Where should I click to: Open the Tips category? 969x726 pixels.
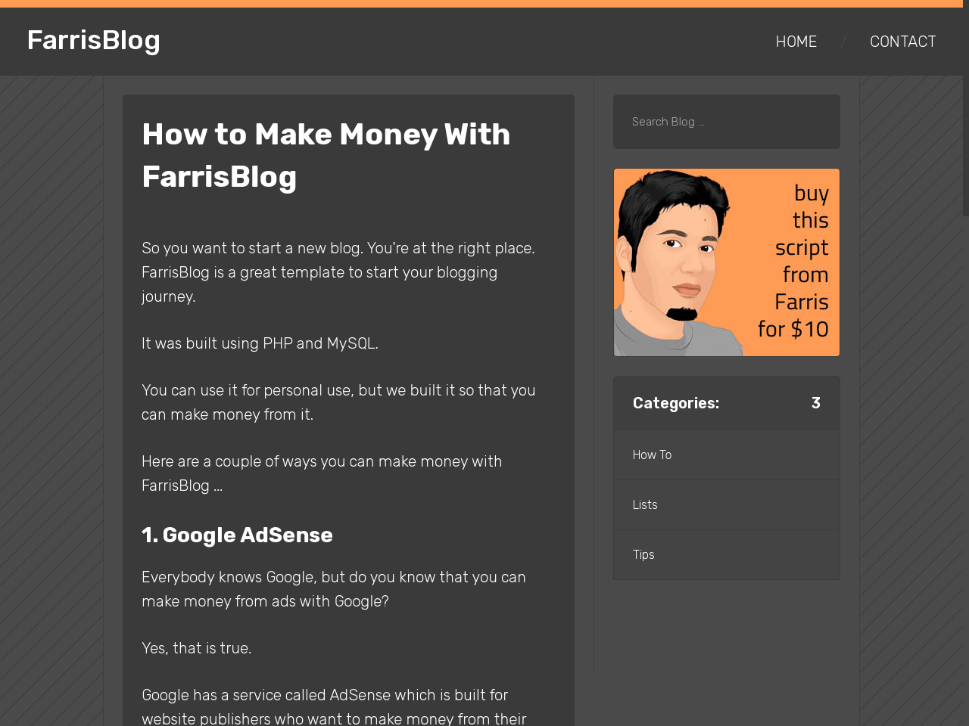[727, 554]
